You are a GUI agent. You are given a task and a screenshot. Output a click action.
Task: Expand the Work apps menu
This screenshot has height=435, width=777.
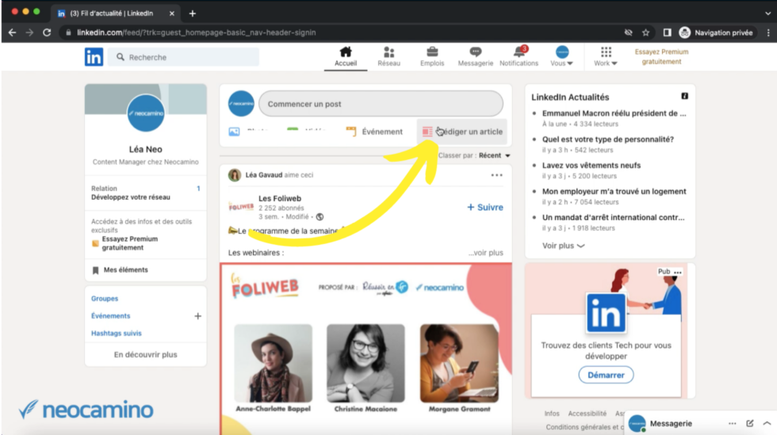pos(606,57)
